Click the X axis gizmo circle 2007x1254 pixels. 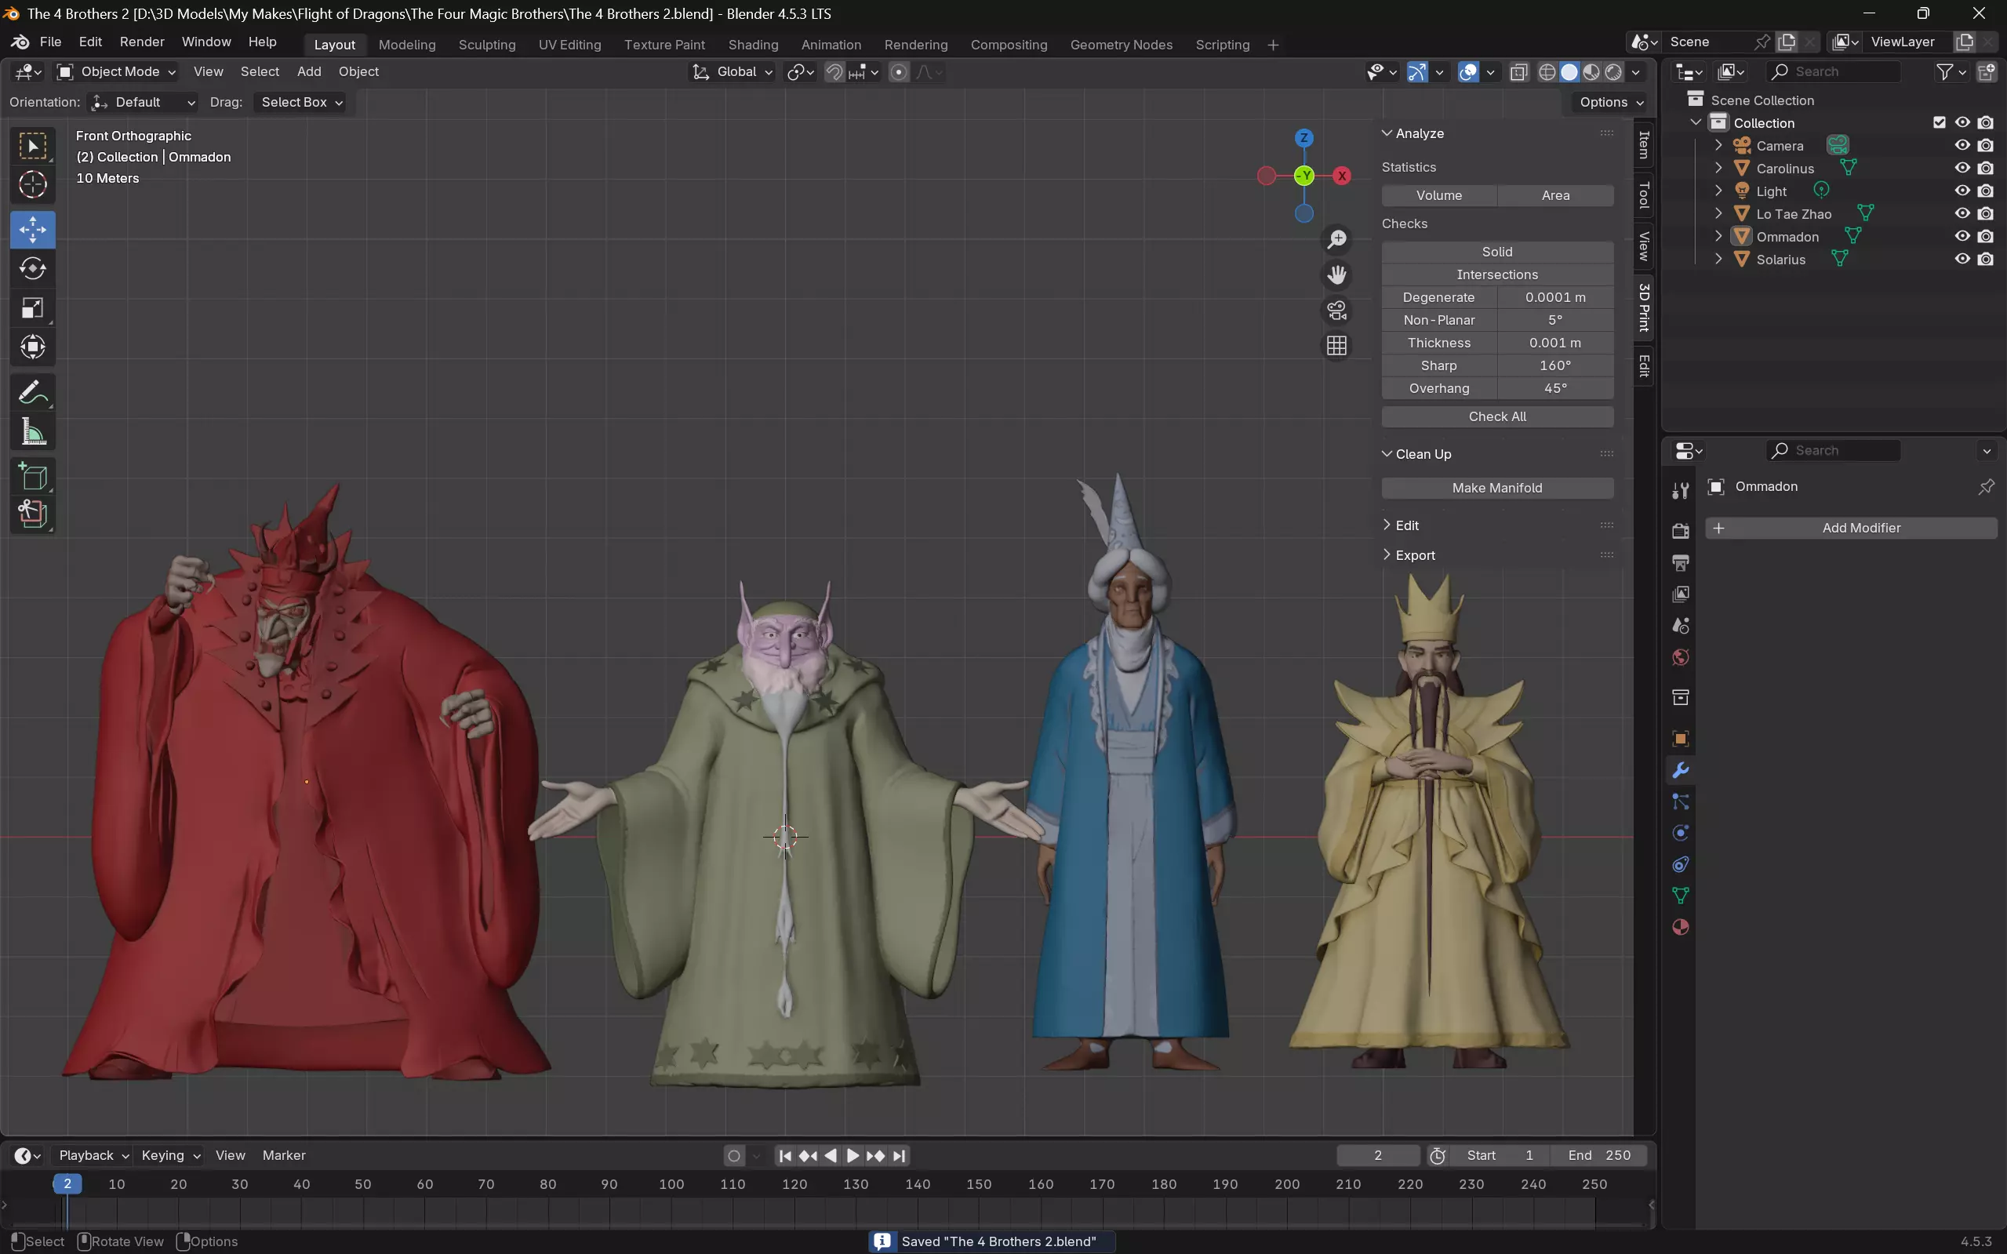(1342, 176)
